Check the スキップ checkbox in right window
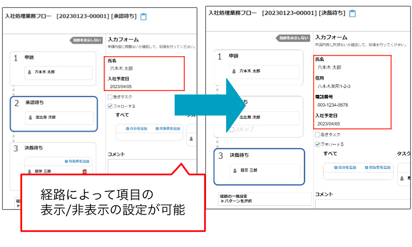Screen dimensions: 412x247 point(231,130)
